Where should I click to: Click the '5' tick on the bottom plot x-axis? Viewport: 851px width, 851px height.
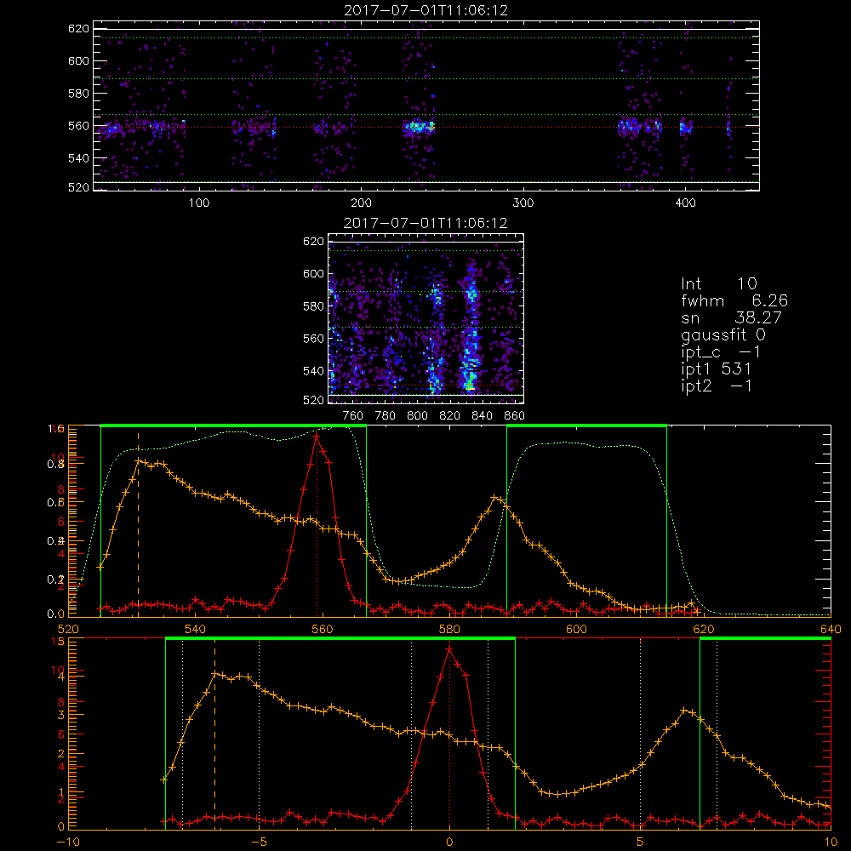641,842
